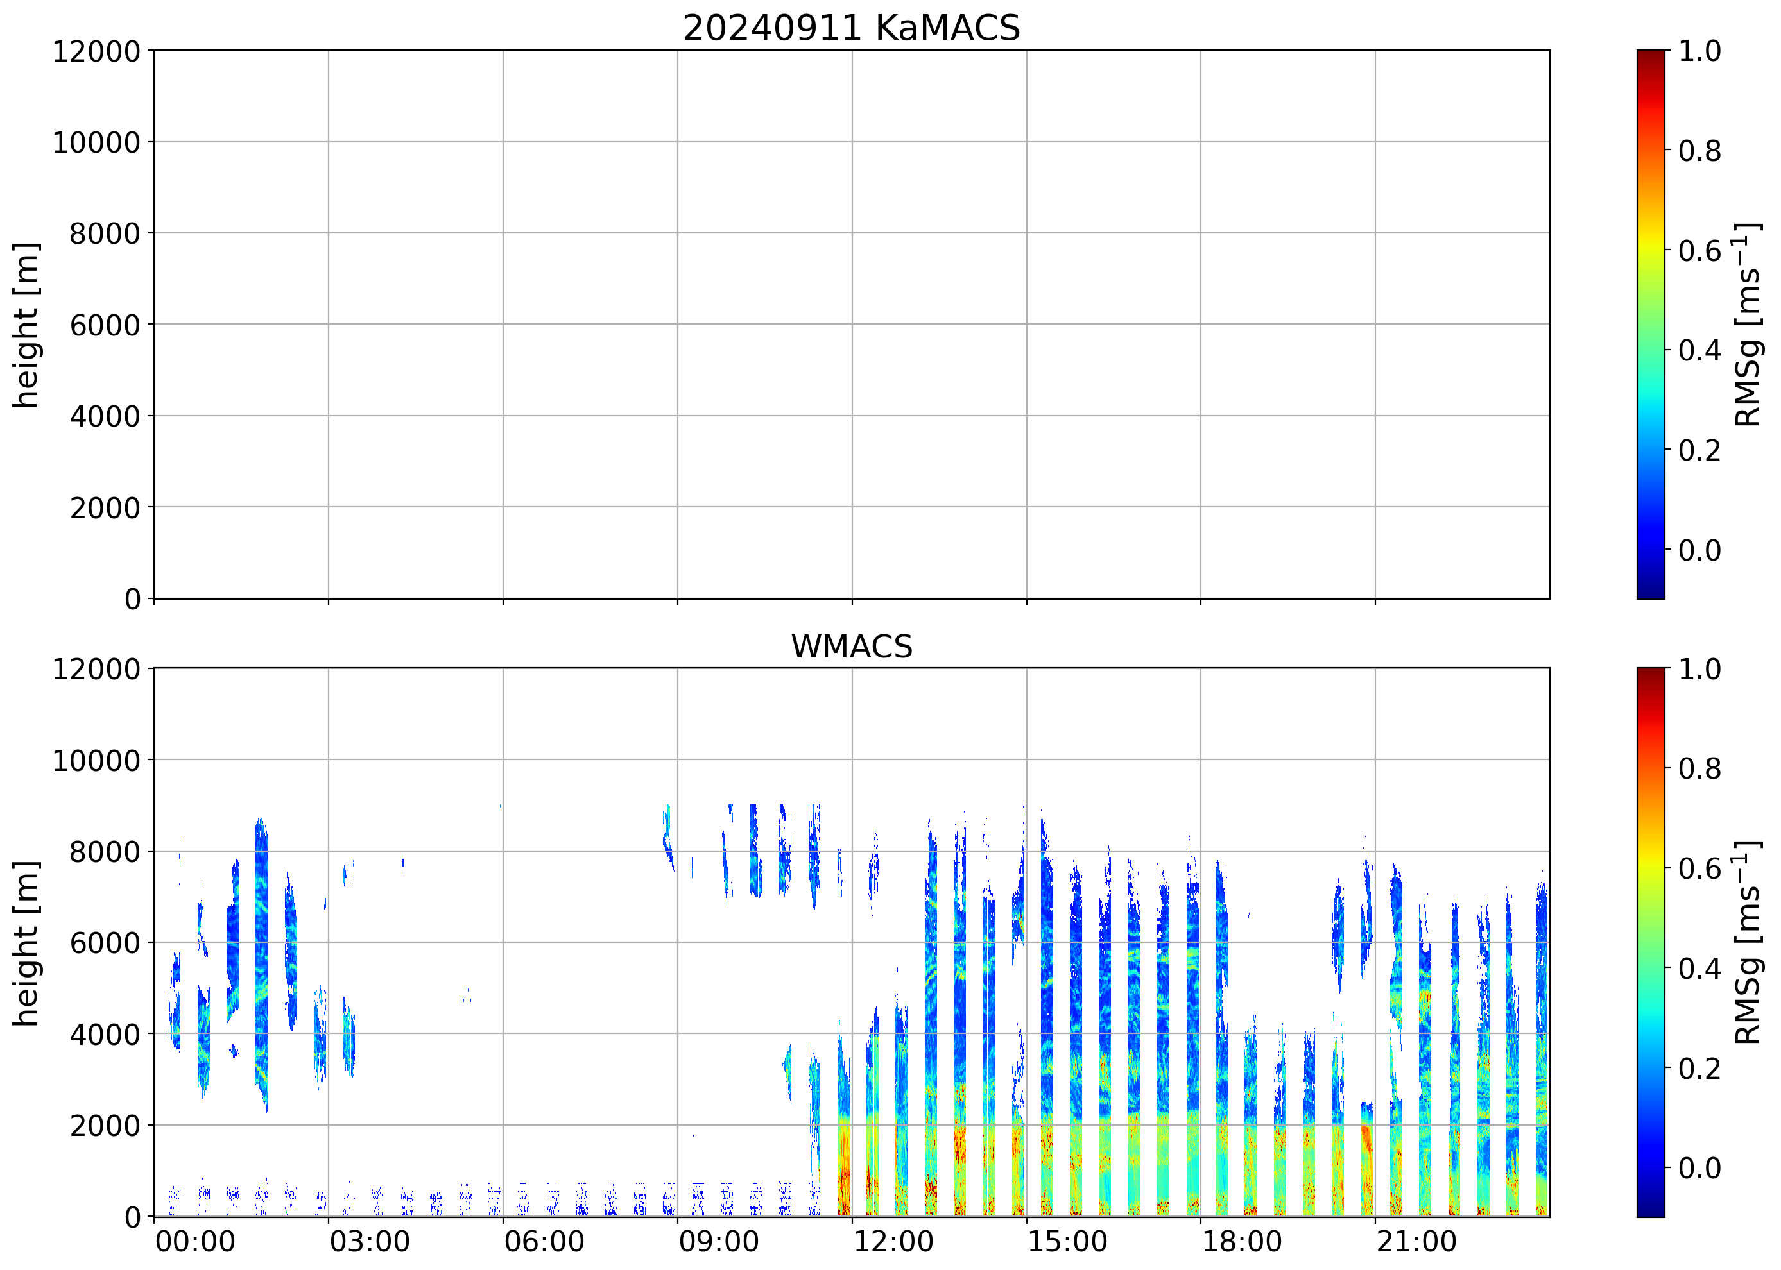The height and width of the screenshot is (1270, 1781).
Task: Click the 03:00 x-axis tick label
Action: [x=369, y=1242]
